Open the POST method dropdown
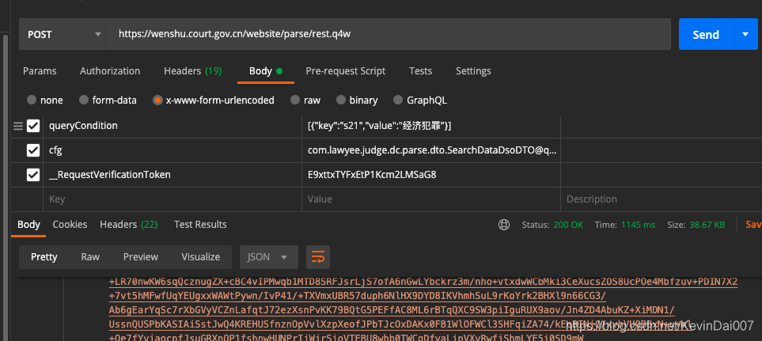762x341 pixels. pyautogui.click(x=65, y=35)
